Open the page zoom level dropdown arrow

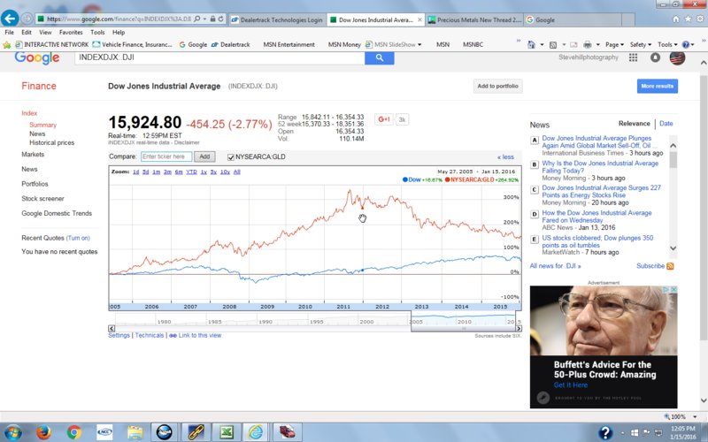pos(695,416)
